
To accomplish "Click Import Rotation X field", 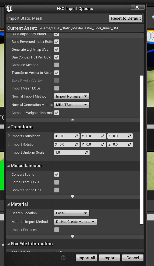I will pos(67,144).
